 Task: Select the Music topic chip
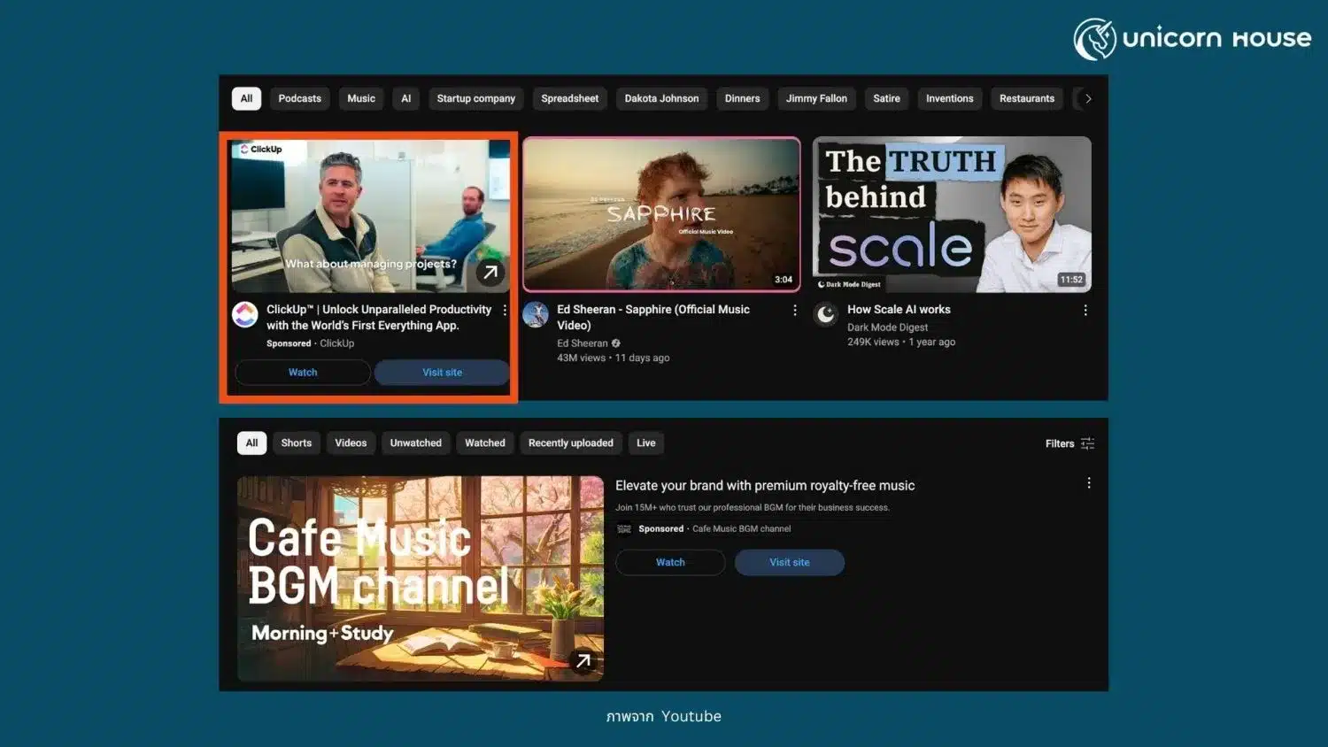click(361, 98)
